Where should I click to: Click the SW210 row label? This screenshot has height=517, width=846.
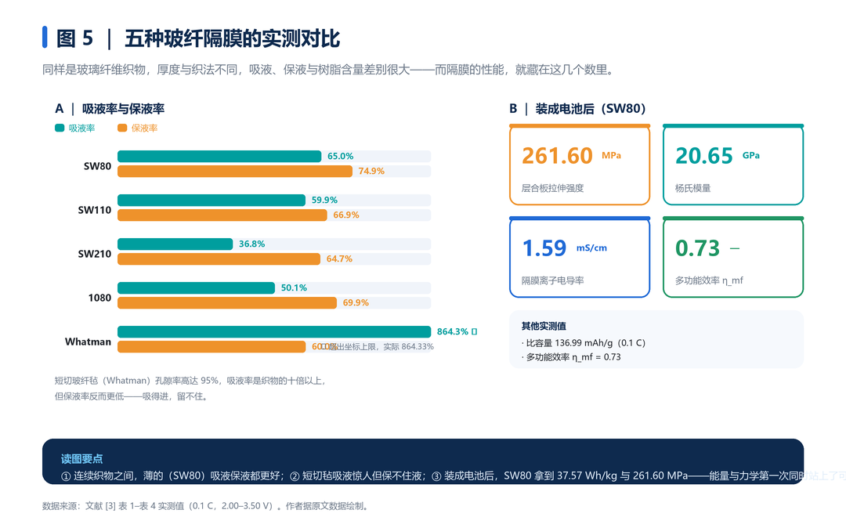point(95,254)
